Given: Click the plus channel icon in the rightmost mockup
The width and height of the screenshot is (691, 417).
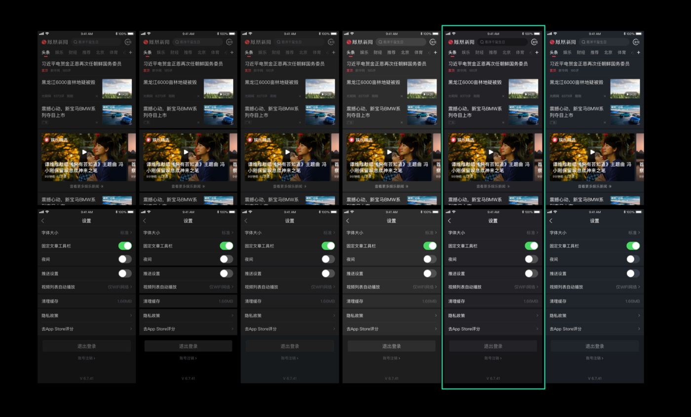Looking at the screenshot, I should (x=639, y=52).
